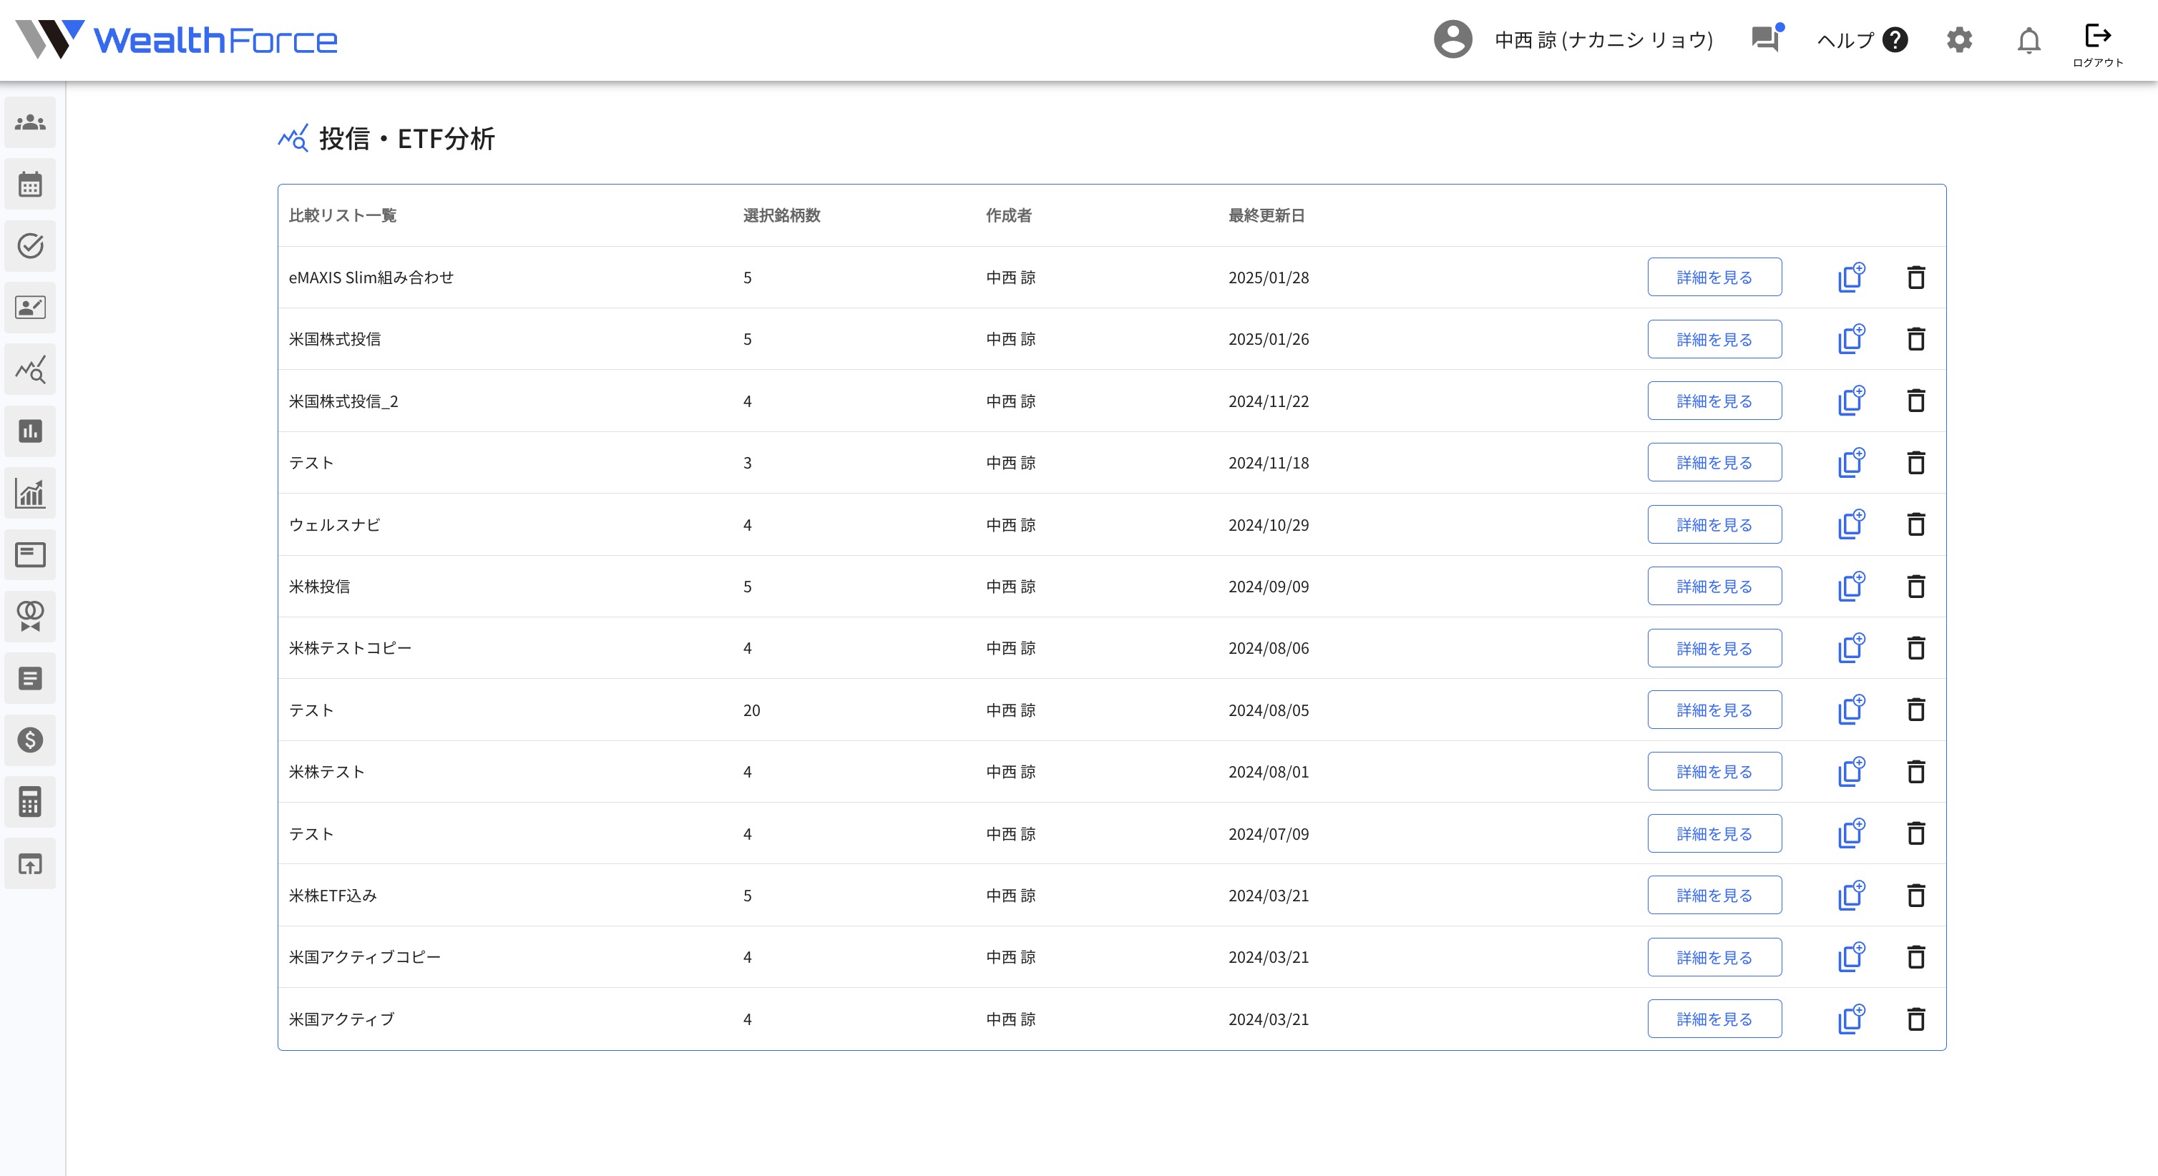Screen dimensions: 2158x1176
Task: Click the notification bell icon
Action: coord(2028,40)
